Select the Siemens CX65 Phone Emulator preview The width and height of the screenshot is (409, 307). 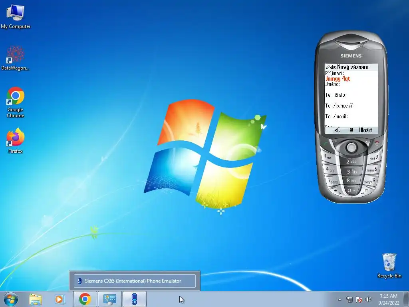coord(135,281)
